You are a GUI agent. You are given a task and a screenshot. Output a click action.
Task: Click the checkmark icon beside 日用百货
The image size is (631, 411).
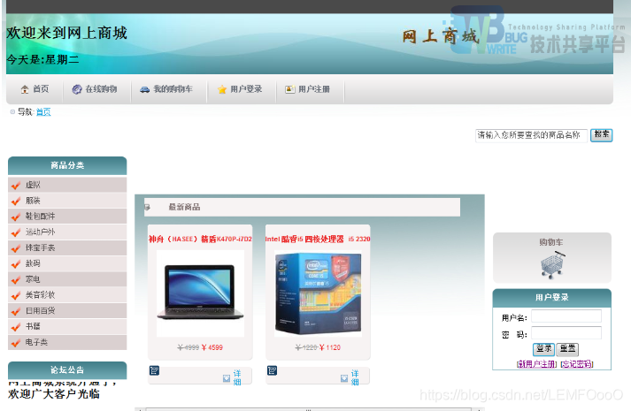16,311
